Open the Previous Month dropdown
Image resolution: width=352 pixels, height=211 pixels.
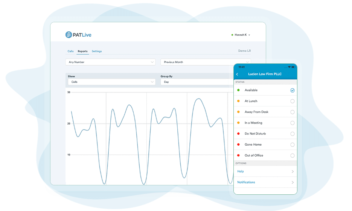[x=206, y=62]
